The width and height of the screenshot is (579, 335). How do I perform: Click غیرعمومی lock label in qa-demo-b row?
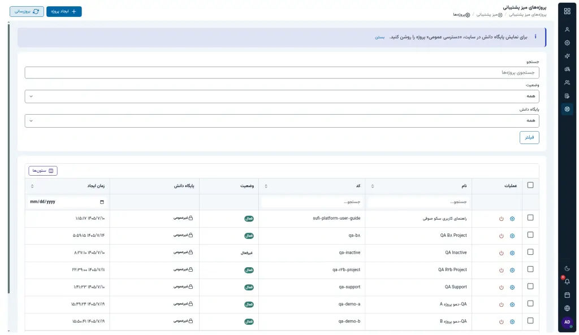(x=184, y=321)
